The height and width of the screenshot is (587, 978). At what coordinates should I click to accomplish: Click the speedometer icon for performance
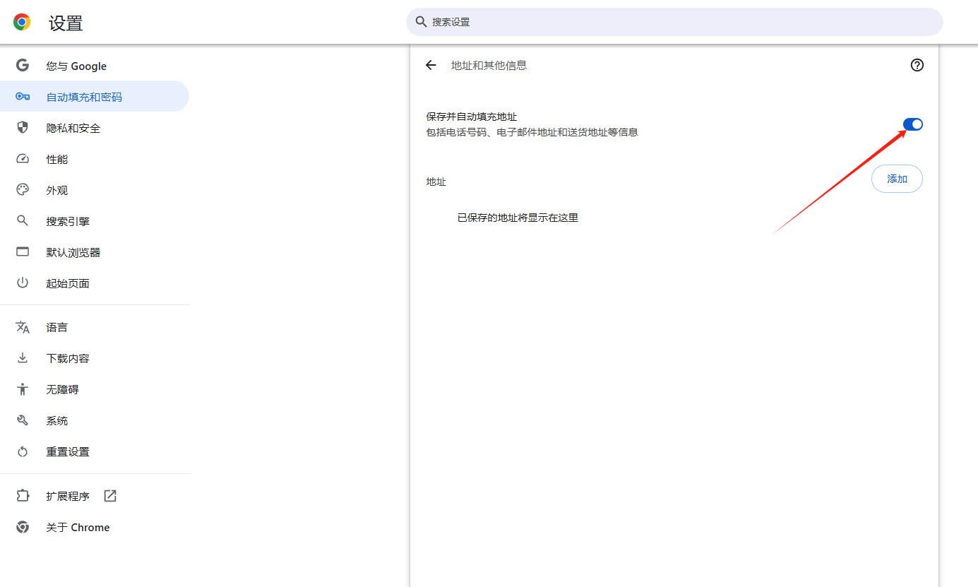(23, 159)
